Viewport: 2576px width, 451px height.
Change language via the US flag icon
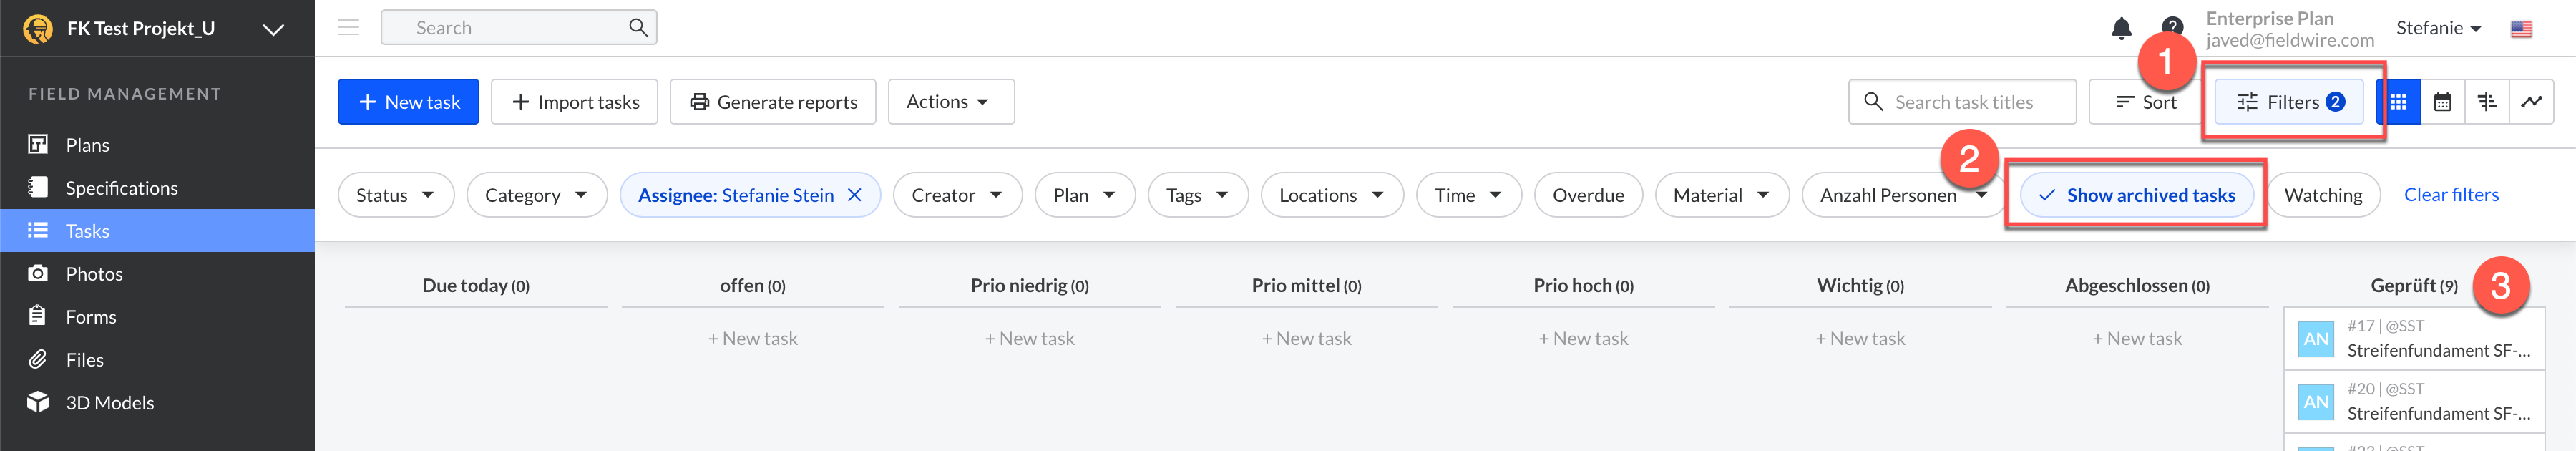[2521, 29]
